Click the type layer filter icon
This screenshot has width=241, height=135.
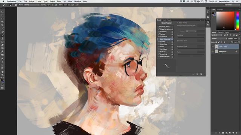[230, 35]
